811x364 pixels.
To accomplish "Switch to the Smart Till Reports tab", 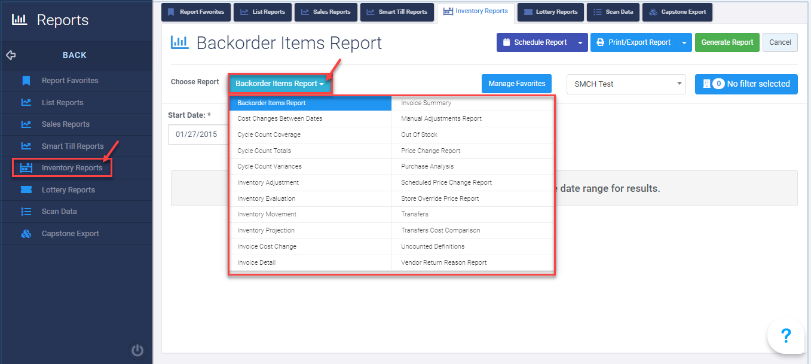I will 397,11.
